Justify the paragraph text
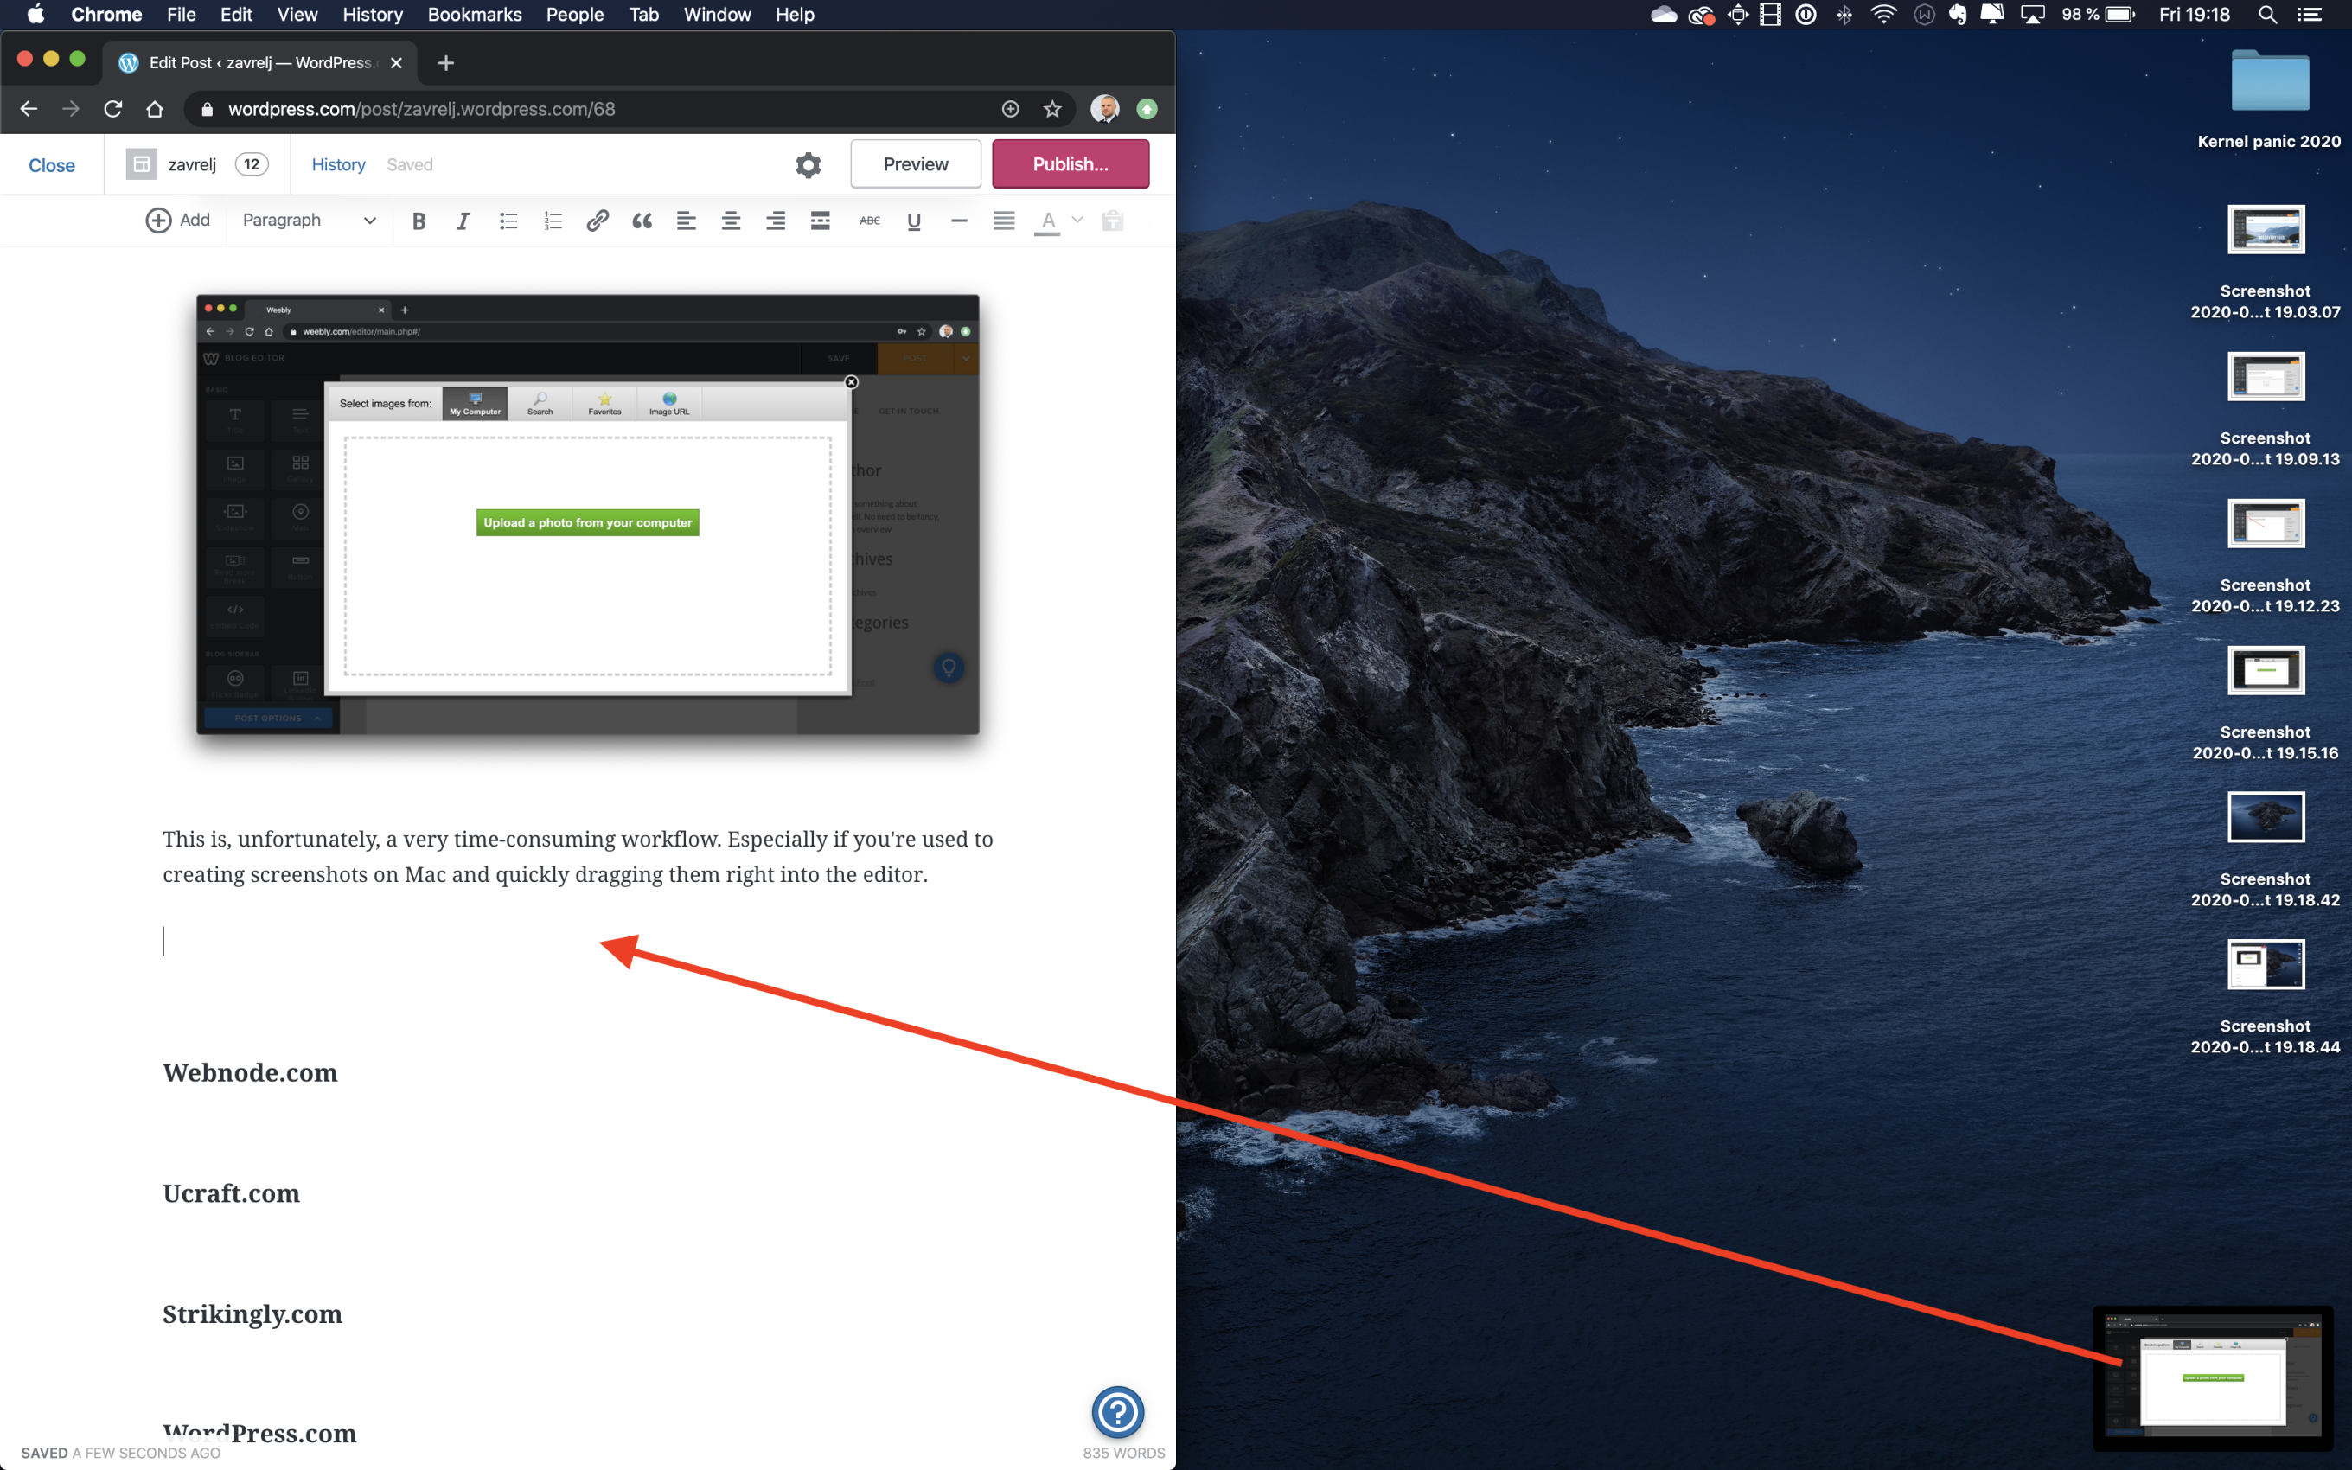The width and height of the screenshot is (2352, 1470). (1004, 220)
